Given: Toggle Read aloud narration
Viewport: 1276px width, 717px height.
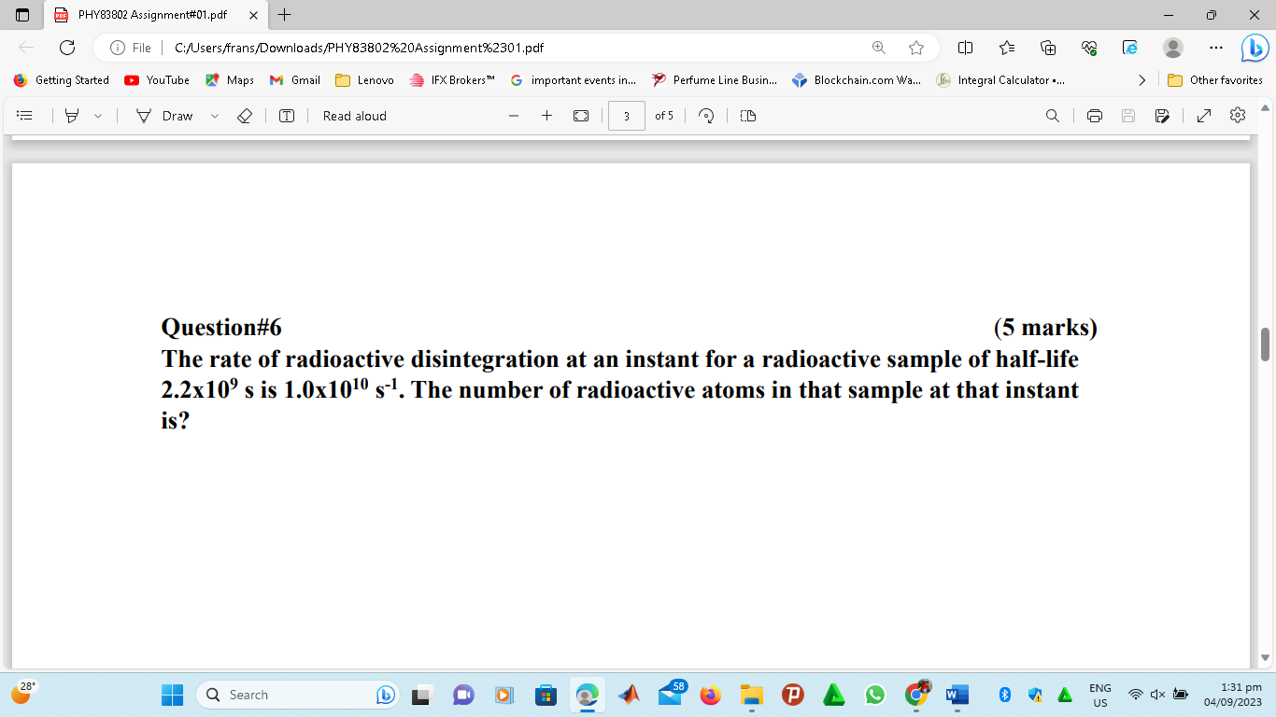Looking at the screenshot, I should [354, 115].
